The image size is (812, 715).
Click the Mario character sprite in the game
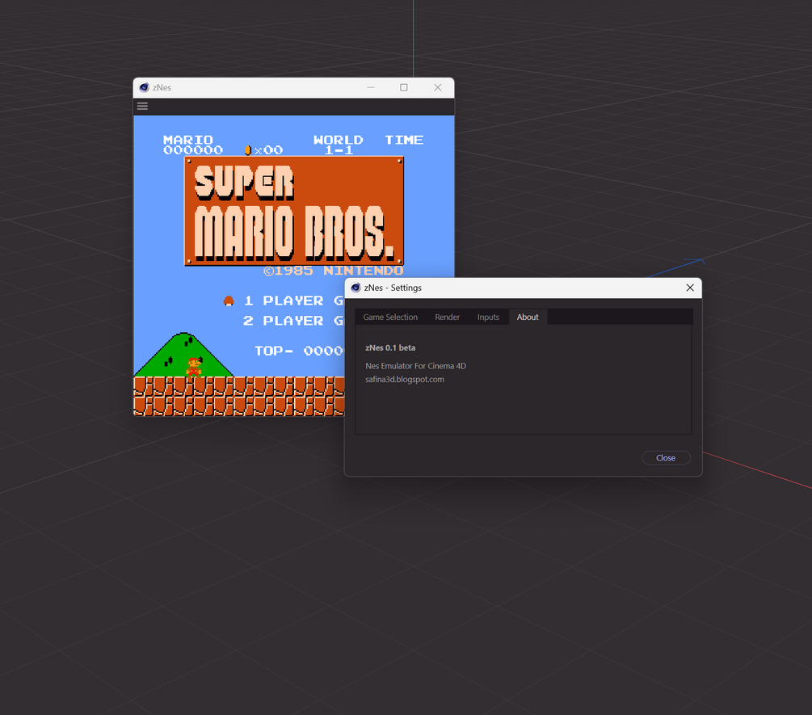click(194, 367)
